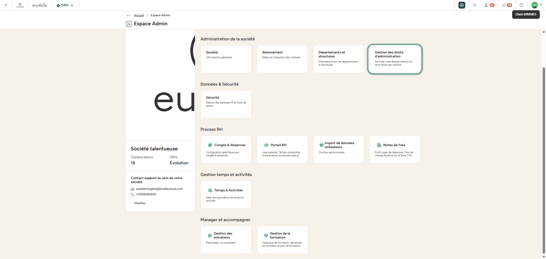Open the Départements et structures card

pos(339,59)
